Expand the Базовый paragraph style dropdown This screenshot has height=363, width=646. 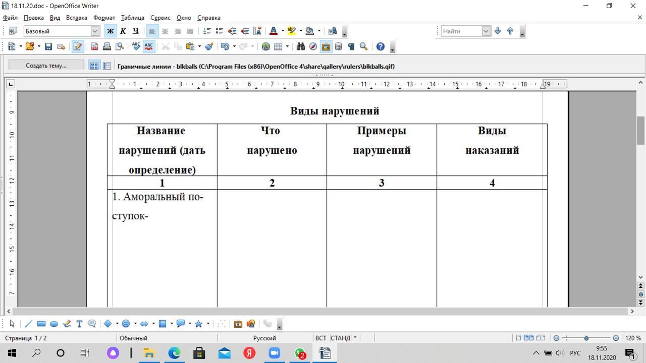(95, 31)
